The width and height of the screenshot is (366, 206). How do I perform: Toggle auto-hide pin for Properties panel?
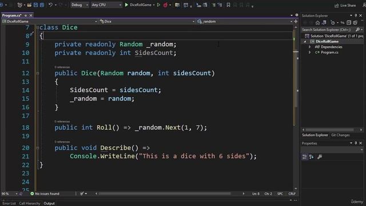(x=356, y=143)
